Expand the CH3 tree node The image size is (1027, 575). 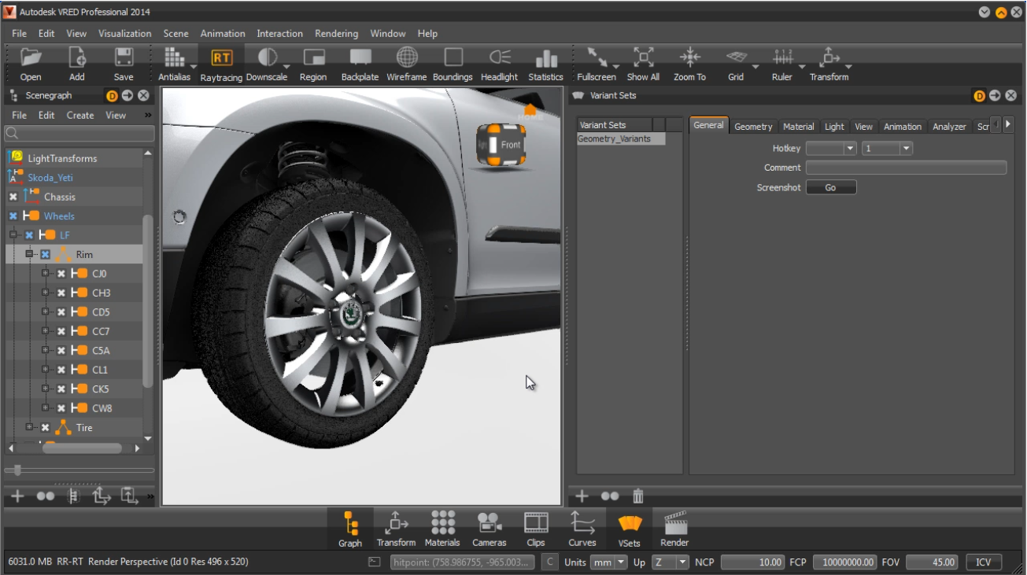click(x=46, y=293)
